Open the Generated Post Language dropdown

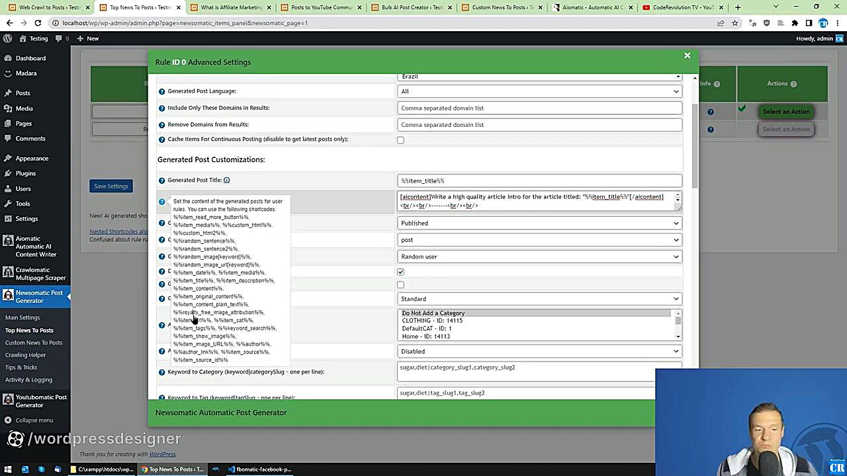540,91
